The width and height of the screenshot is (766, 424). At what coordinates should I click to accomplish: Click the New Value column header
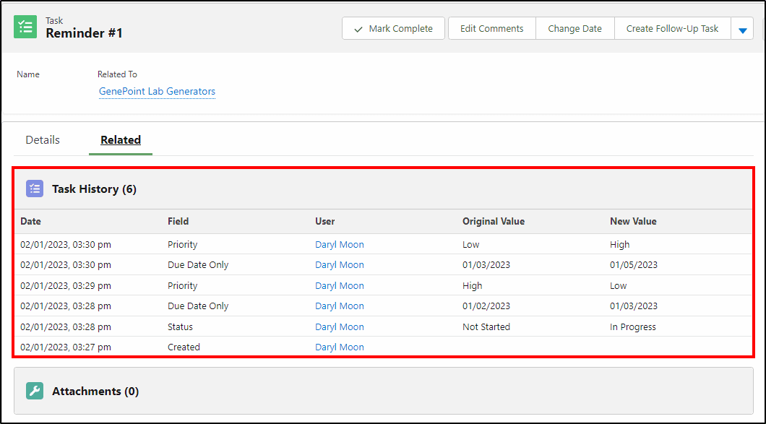point(633,221)
